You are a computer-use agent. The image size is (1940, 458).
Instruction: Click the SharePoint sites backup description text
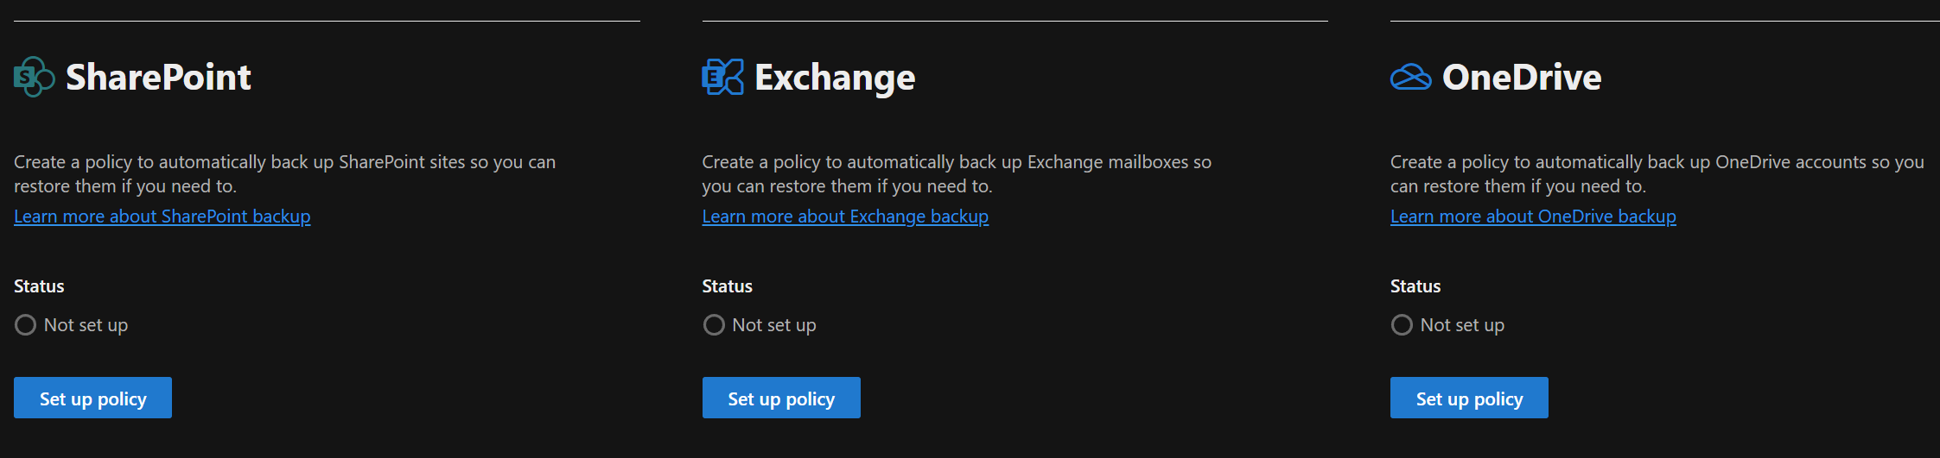(284, 174)
